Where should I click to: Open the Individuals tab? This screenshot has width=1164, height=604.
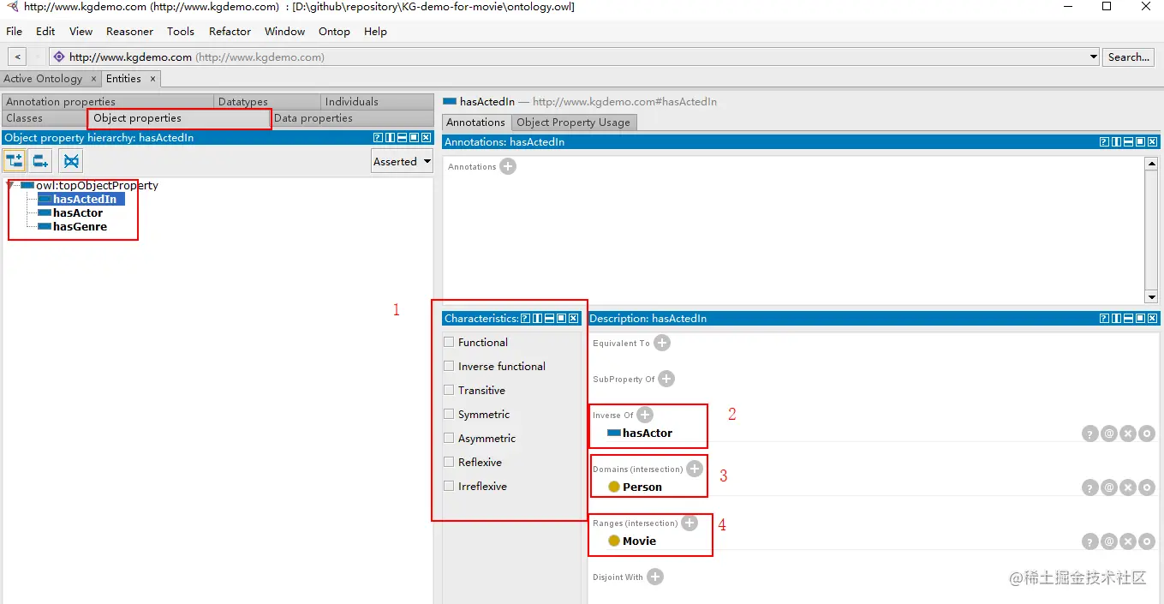coord(377,102)
